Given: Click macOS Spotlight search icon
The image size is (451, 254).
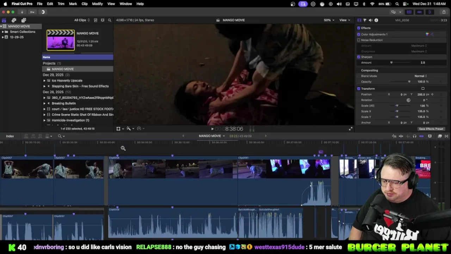Looking at the screenshot, I should point(397,4).
